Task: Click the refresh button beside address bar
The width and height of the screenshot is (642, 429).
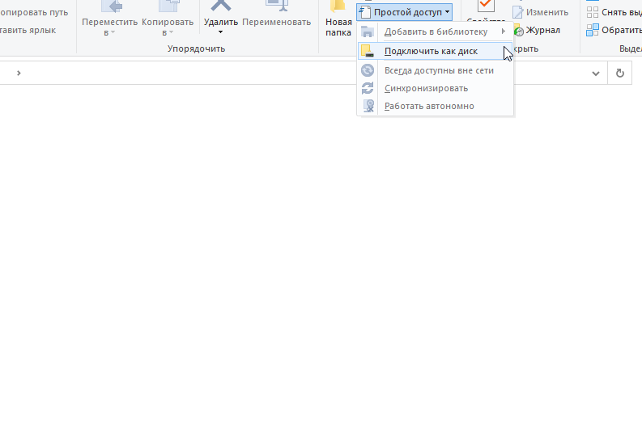Action: 620,74
